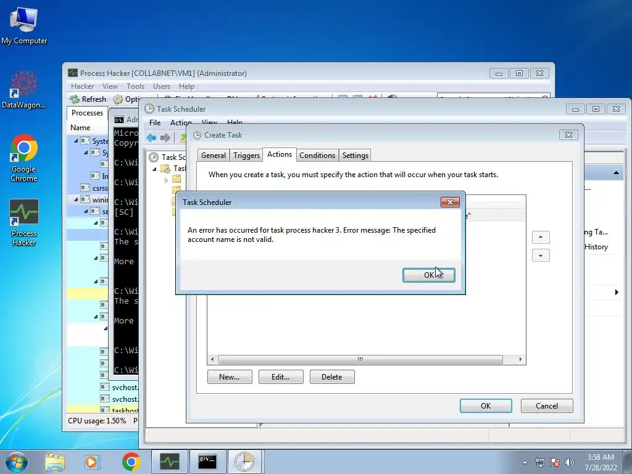Click the Name column header in Process Hacker
Image resolution: width=632 pixels, height=474 pixels.
[81, 127]
